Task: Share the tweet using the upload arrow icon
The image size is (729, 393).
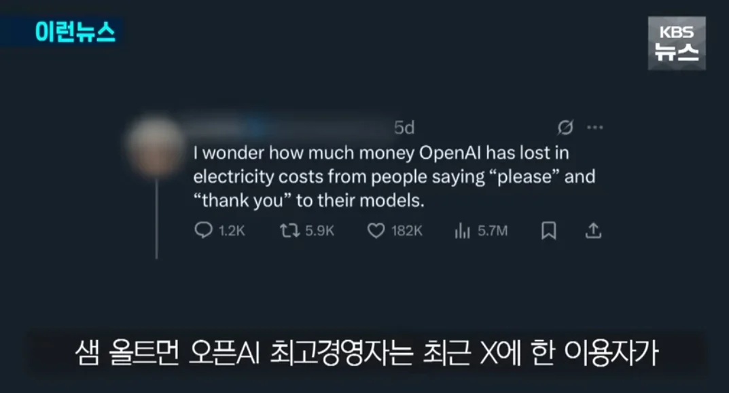Action: pos(593,230)
